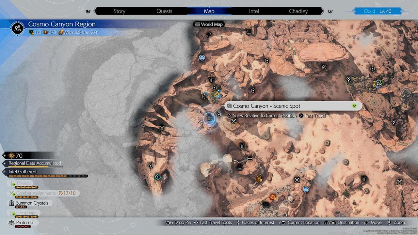Click the teal diamond marker on the map
Screen dimensions: 418x235
tap(157, 177)
